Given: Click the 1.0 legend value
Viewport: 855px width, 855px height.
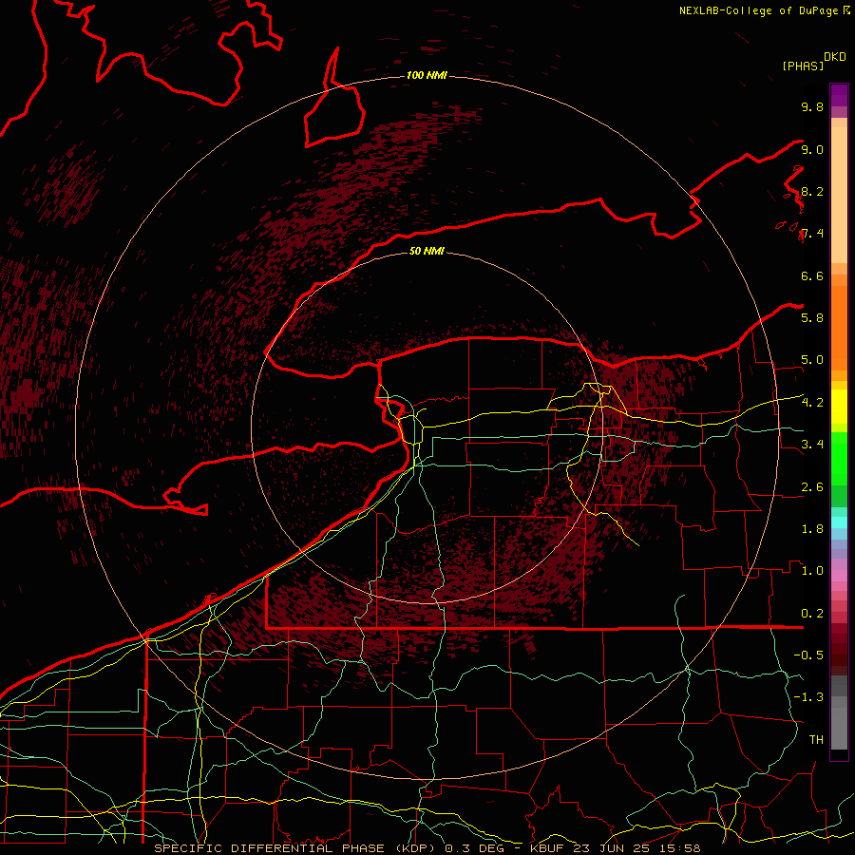Looking at the screenshot, I should pyautogui.click(x=812, y=570).
